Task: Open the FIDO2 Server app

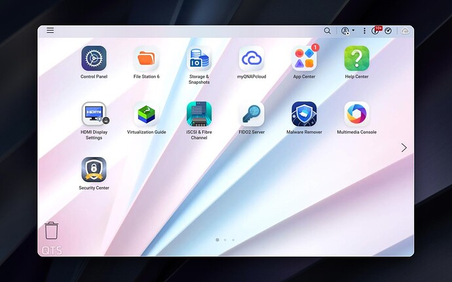Action: click(x=252, y=114)
